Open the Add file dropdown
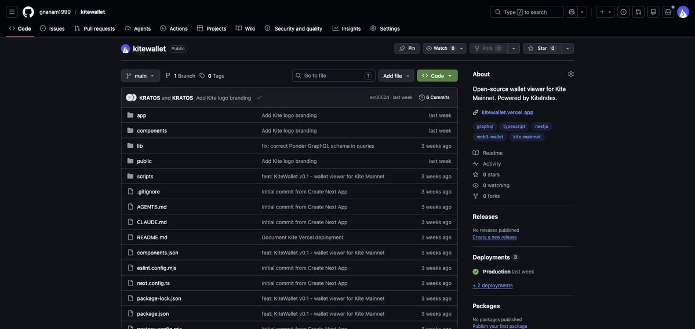Image resolution: width=695 pixels, height=329 pixels. point(396,76)
